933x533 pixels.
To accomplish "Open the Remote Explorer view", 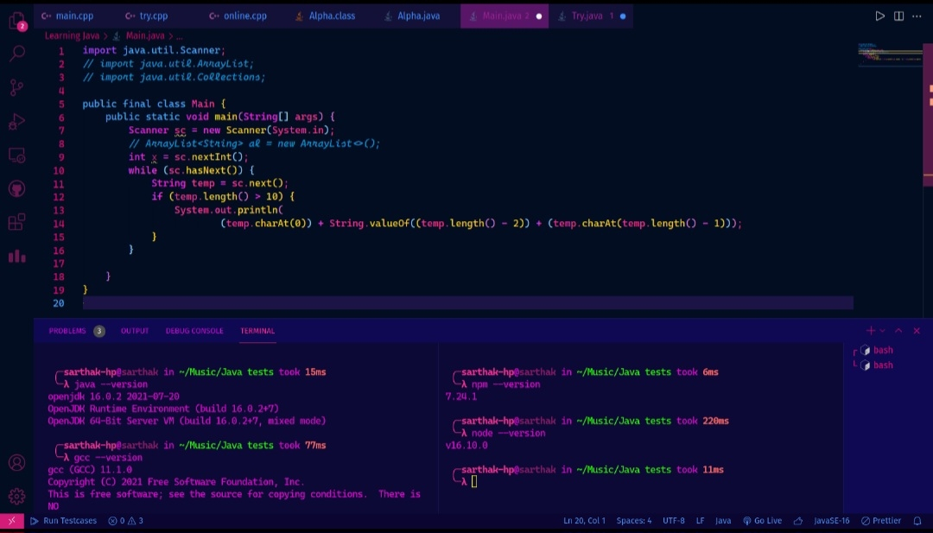I will click(16, 155).
